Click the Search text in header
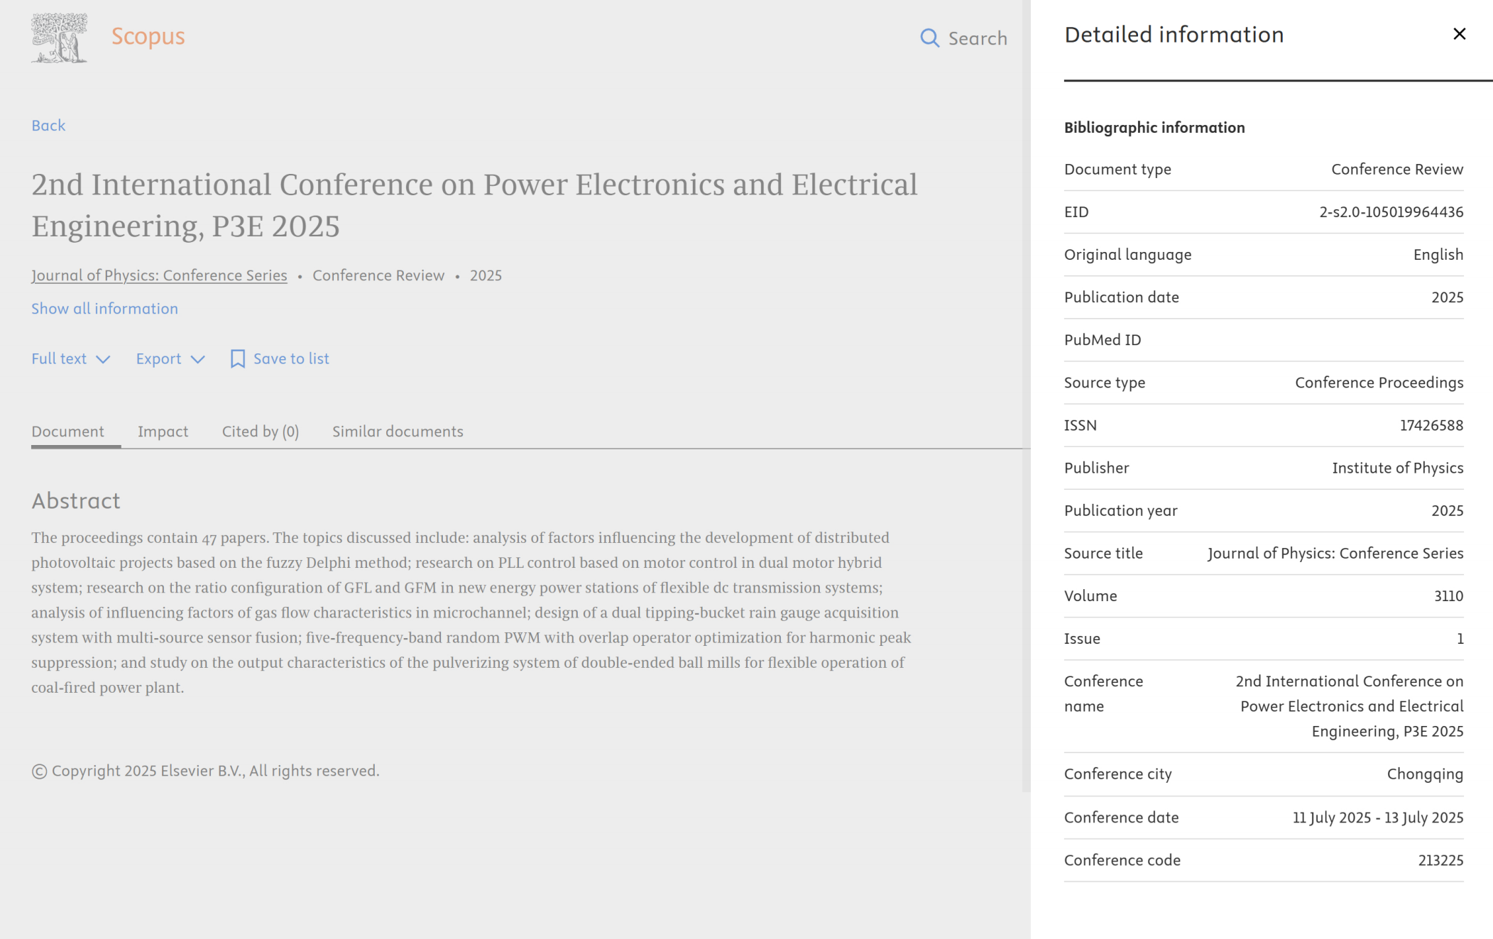 [x=978, y=38]
